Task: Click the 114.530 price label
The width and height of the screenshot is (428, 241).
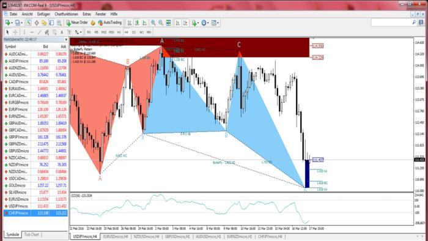Action: (x=318, y=46)
